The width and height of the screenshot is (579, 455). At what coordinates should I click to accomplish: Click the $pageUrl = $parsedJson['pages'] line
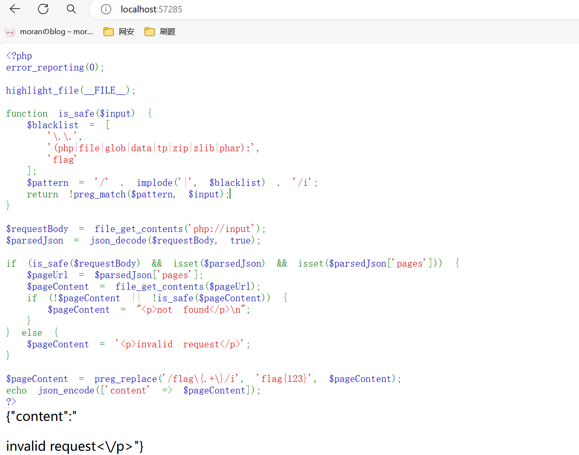[x=115, y=275]
